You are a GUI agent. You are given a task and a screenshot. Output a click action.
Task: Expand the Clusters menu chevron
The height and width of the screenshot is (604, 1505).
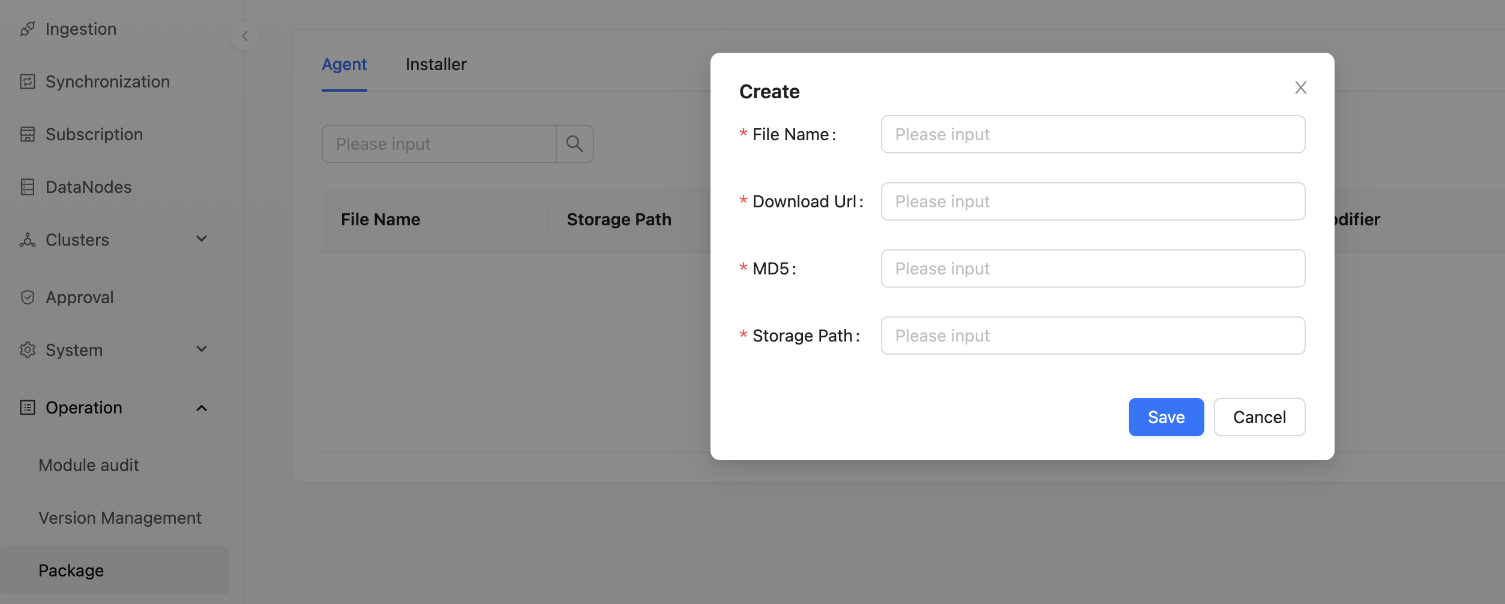click(x=202, y=239)
